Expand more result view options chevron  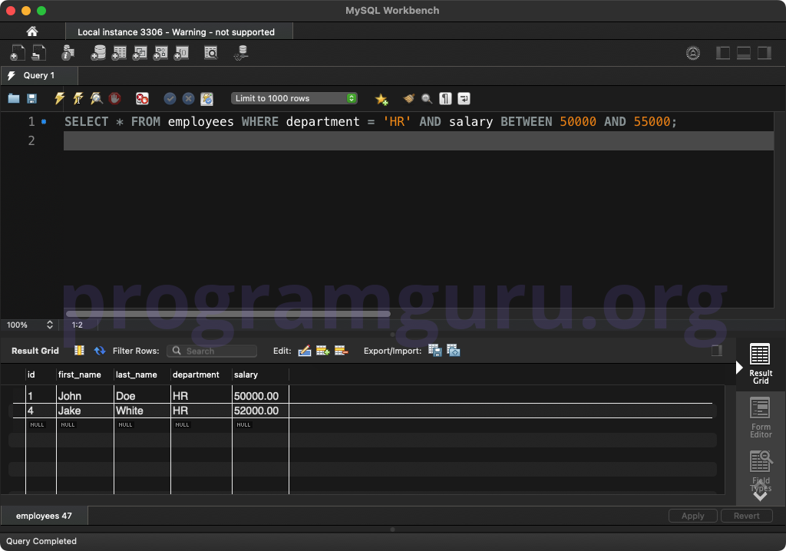pyautogui.click(x=760, y=496)
